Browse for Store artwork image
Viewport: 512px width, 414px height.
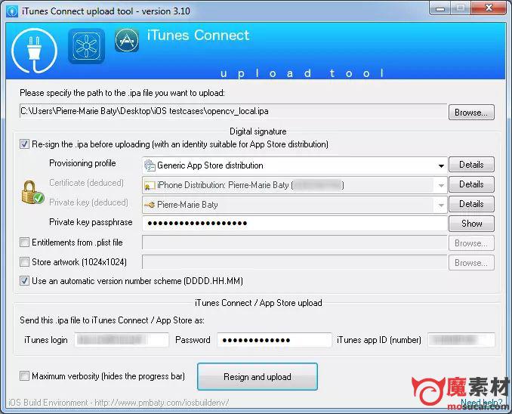point(471,263)
